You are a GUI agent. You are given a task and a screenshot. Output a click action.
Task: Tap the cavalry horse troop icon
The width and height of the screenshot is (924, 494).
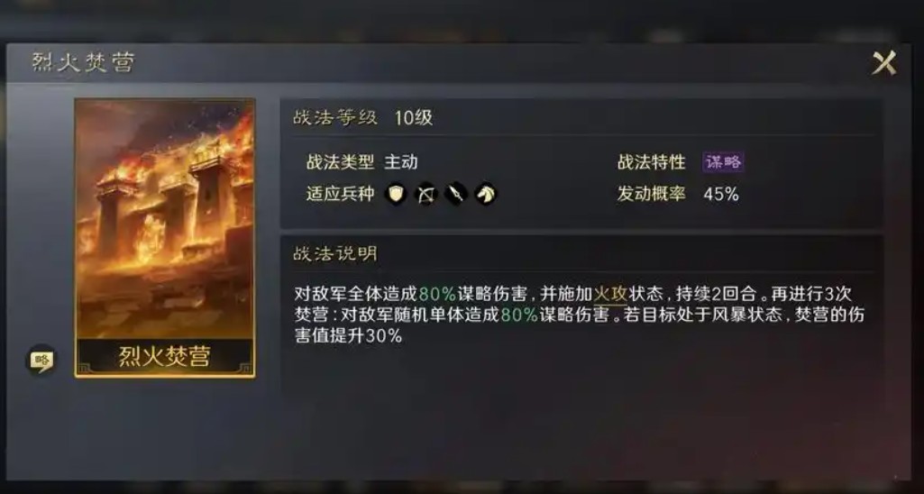485,193
